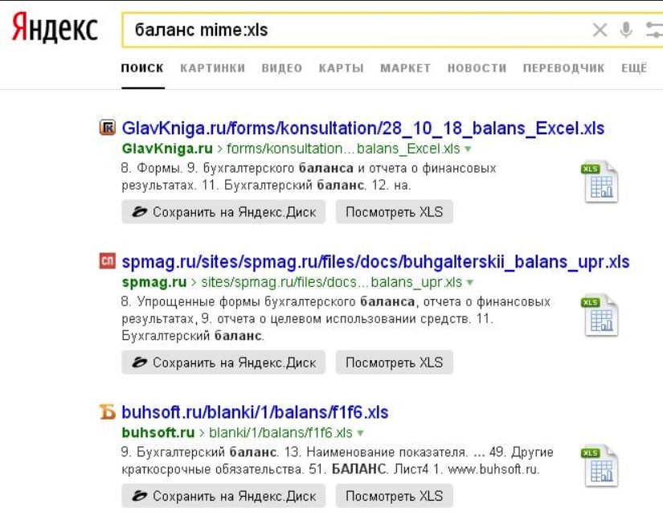This screenshot has height=524, width=663.
Task: Clear the search query with X icon
Action: tap(600, 31)
